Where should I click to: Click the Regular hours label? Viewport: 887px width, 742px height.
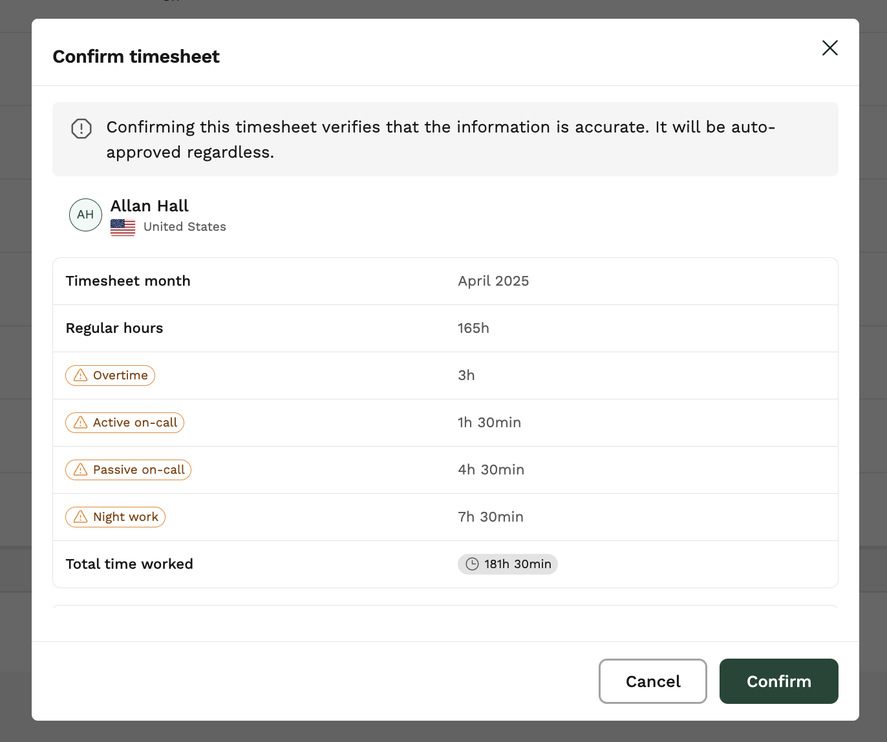(x=114, y=328)
